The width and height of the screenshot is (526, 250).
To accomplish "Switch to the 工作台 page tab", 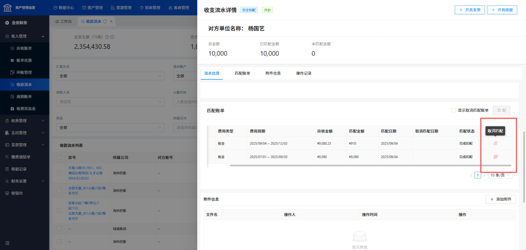I will coord(64,21).
